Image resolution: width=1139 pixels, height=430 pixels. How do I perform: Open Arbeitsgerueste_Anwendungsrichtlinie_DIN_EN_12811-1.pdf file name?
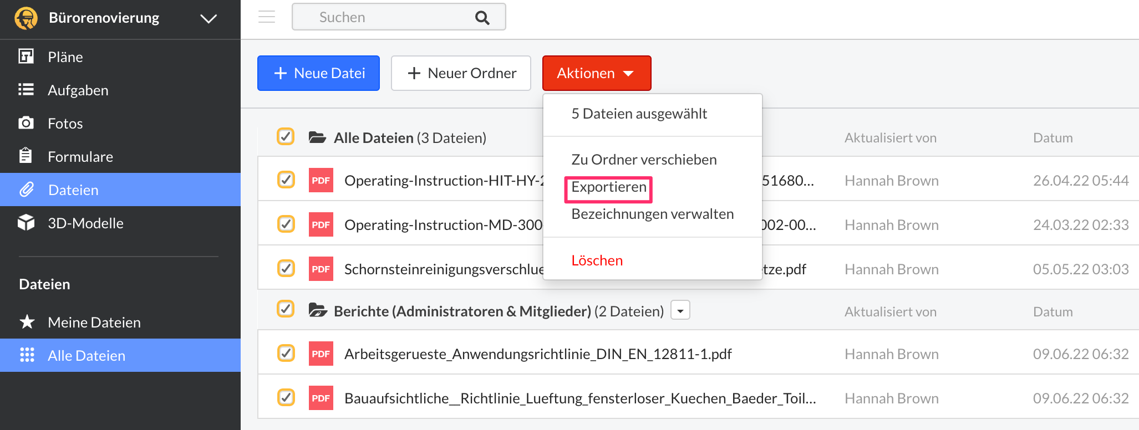[538, 354]
